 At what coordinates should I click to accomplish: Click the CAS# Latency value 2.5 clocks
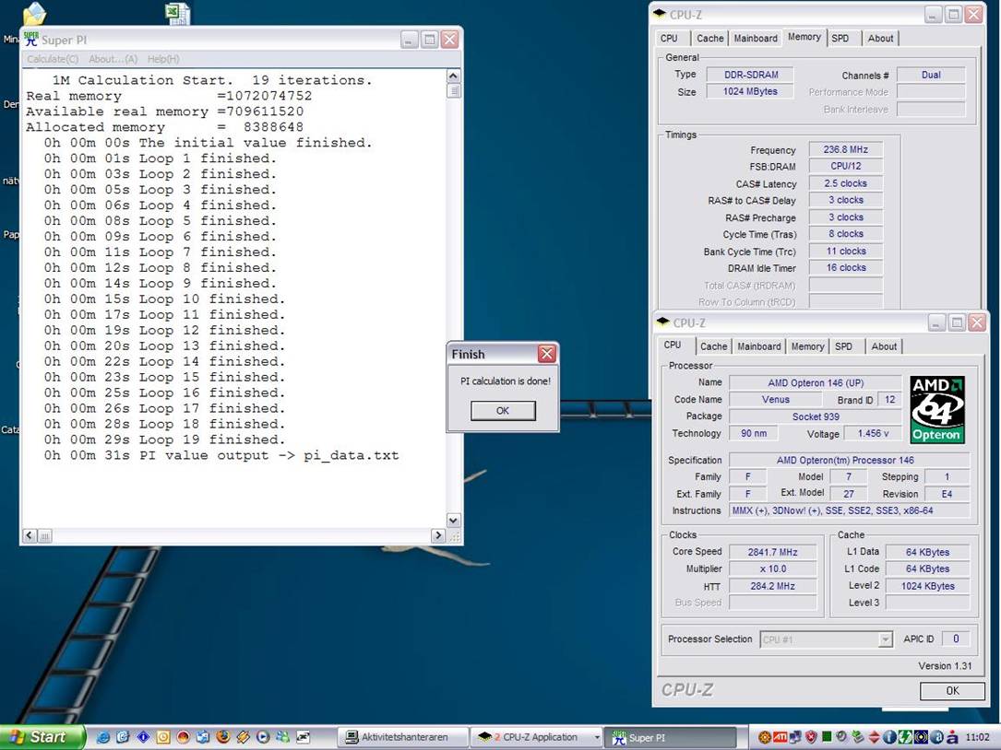845,183
